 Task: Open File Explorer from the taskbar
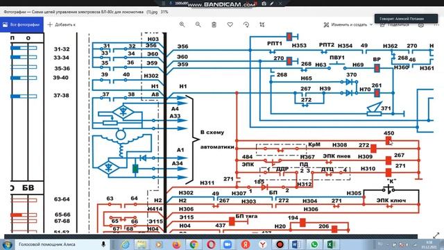(x=142, y=244)
